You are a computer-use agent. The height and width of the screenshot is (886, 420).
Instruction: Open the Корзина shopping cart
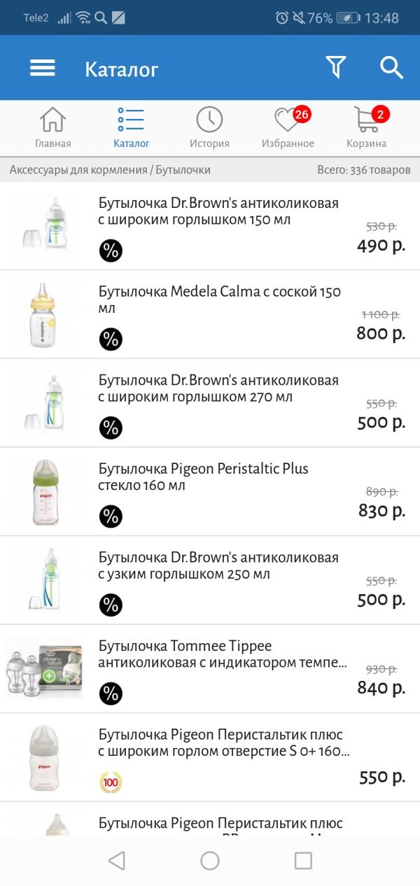(x=366, y=128)
